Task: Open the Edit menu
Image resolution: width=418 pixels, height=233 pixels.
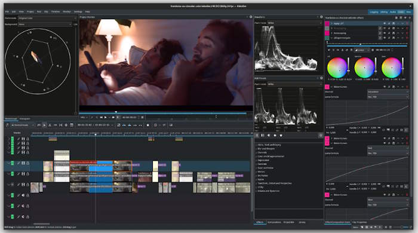Action: 14,12
